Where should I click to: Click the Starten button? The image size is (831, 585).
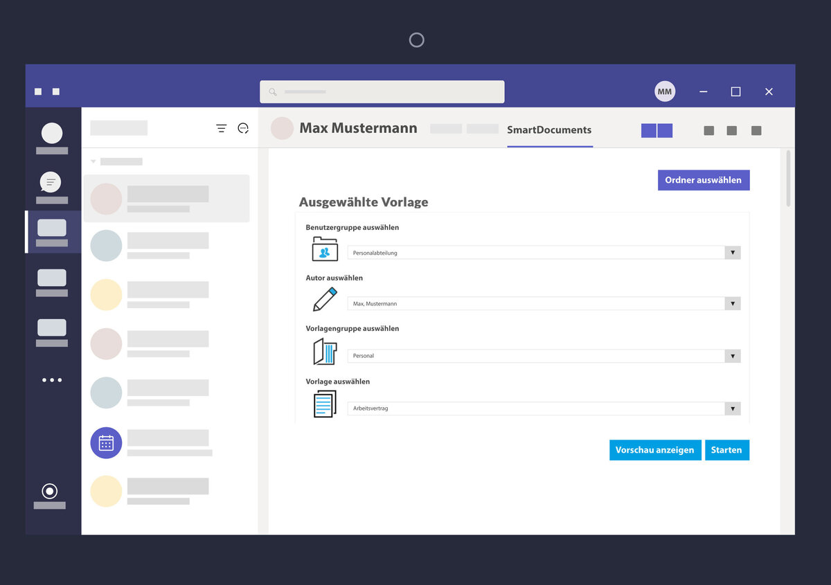(726, 450)
